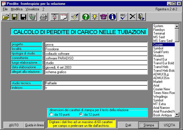Click the ABC spell check icon

coord(123,17)
